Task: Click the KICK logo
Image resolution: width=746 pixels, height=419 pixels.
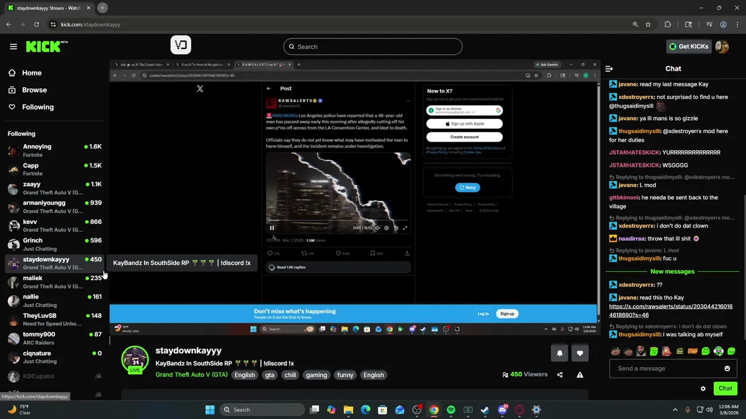Action: coord(47,47)
